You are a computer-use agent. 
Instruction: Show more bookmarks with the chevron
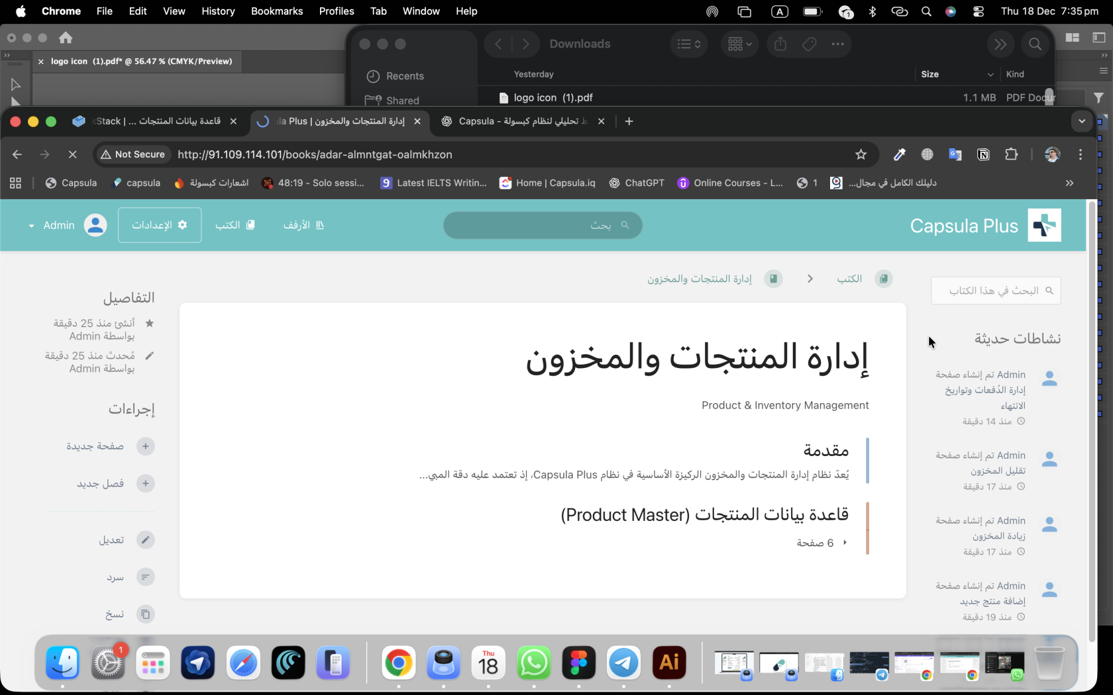coord(1069,183)
